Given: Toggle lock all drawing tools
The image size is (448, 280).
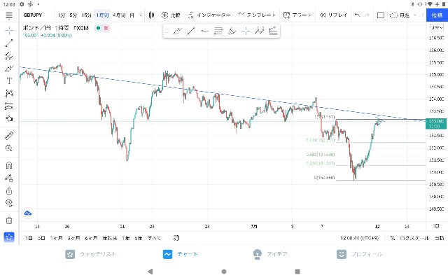Looking at the screenshot, I should coord(9,190).
